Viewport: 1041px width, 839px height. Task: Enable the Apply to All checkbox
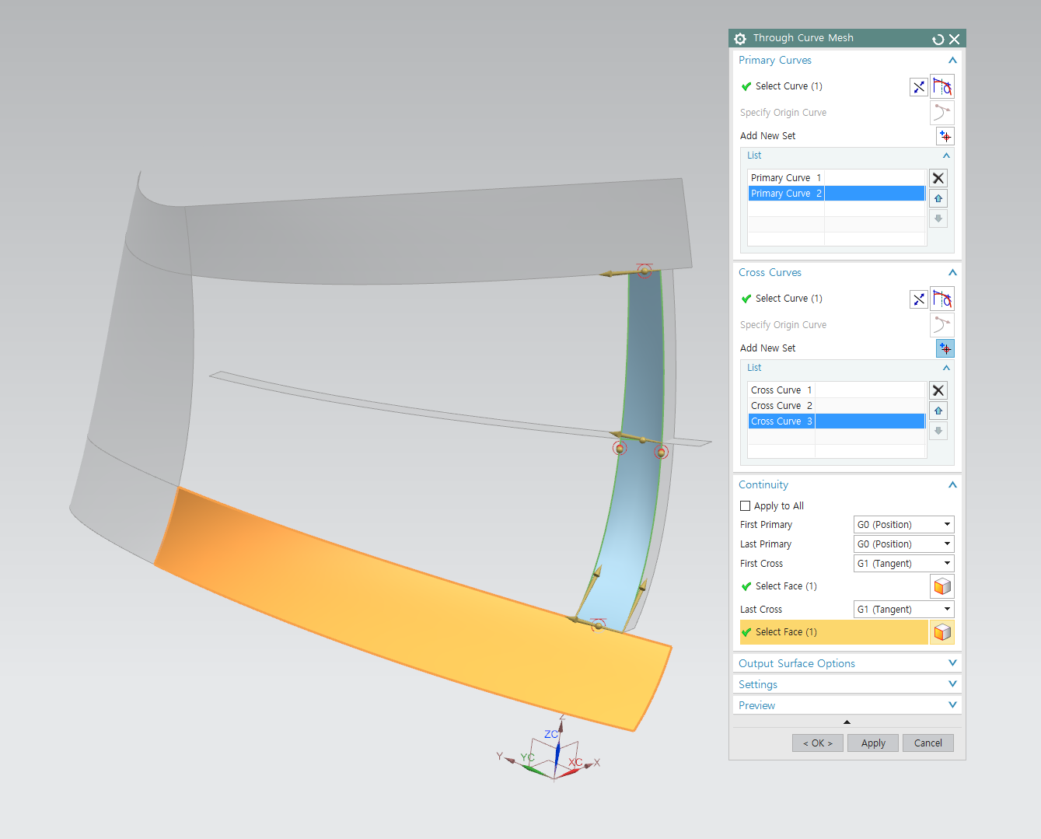pos(746,505)
